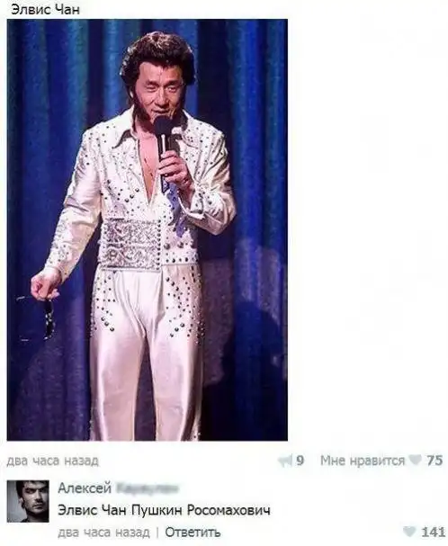
Task: Open post timestamp "два часа назад" under photo
Action: 52,461
